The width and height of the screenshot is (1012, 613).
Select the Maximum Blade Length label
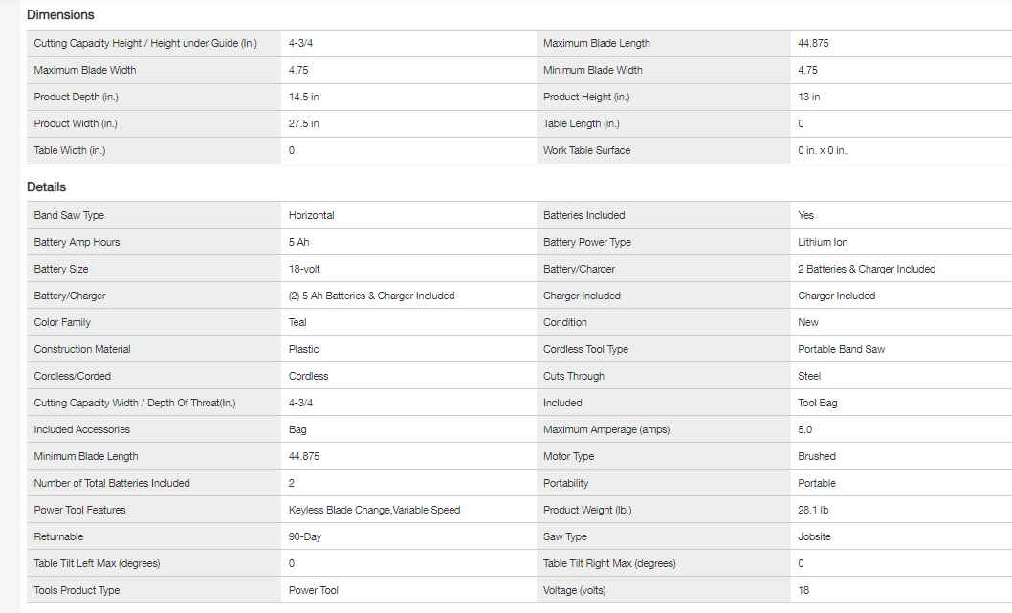[x=596, y=43]
